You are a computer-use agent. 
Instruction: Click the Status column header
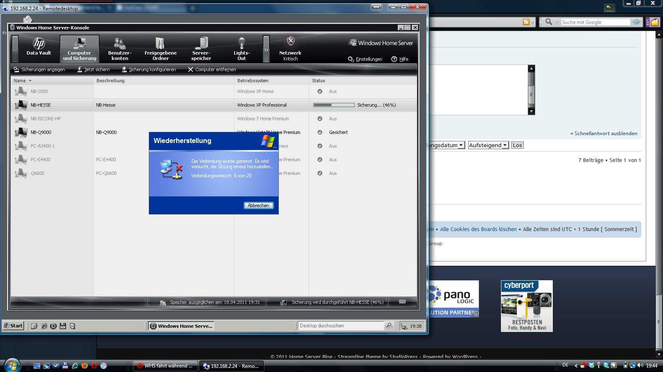point(363,81)
